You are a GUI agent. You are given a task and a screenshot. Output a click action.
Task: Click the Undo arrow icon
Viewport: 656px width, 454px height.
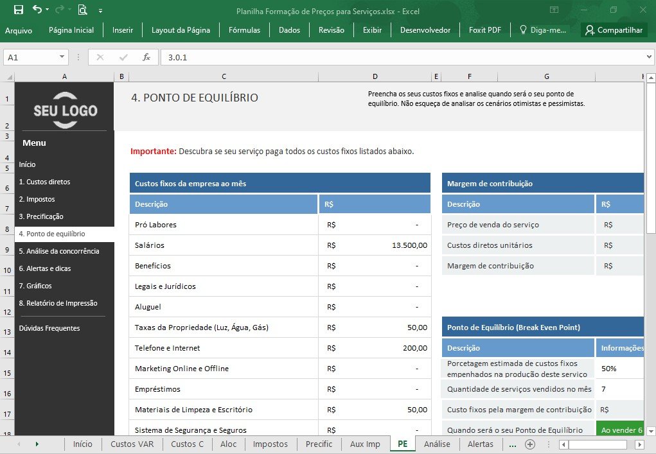37,9
